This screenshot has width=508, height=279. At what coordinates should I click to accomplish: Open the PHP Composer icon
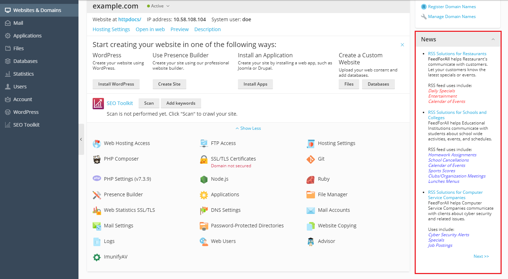point(97,159)
